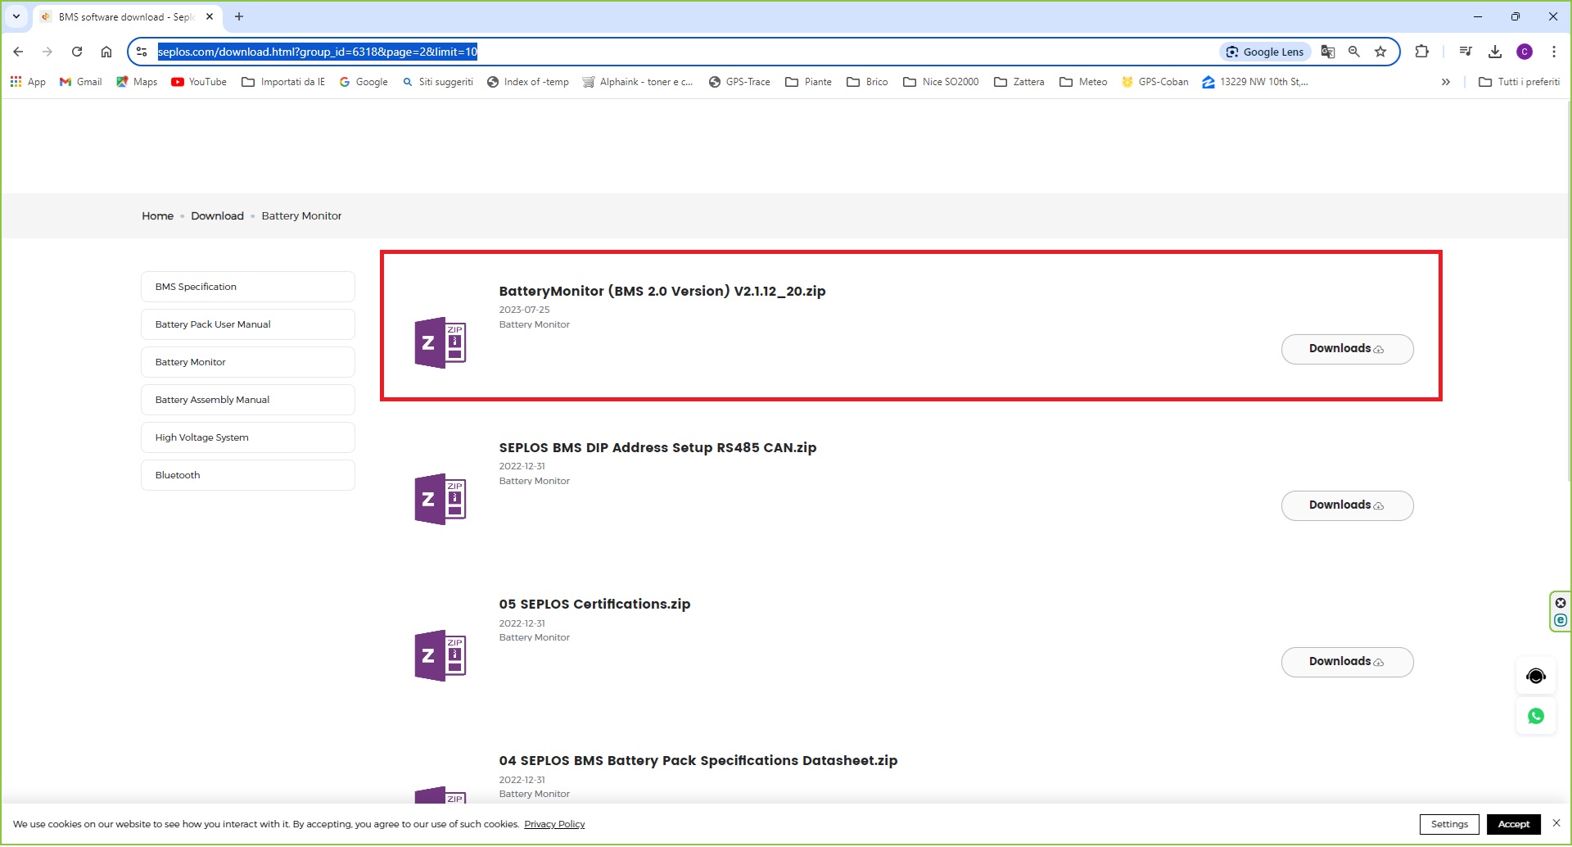Select Battery Pack User Manual category
Viewport: 1572px width, 847px height.
247,324
